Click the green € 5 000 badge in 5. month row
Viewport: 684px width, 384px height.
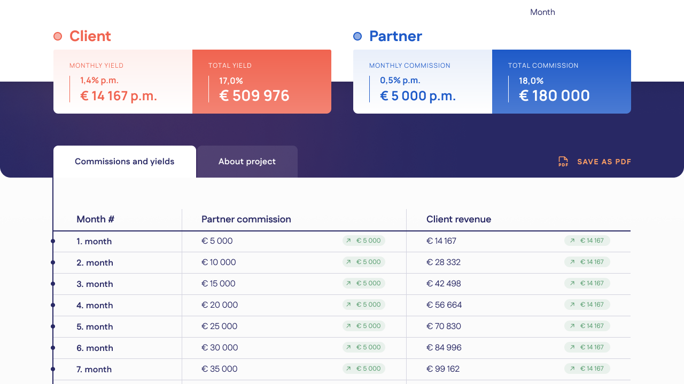364,326
